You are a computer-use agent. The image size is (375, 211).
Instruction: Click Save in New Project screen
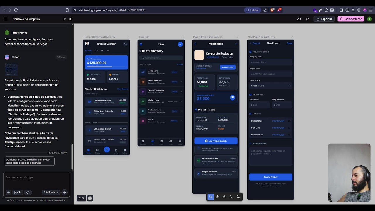(289, 43)
